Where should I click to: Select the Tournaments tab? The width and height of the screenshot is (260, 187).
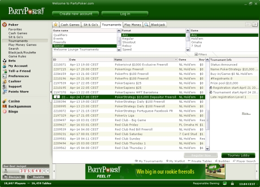[112, 25]
